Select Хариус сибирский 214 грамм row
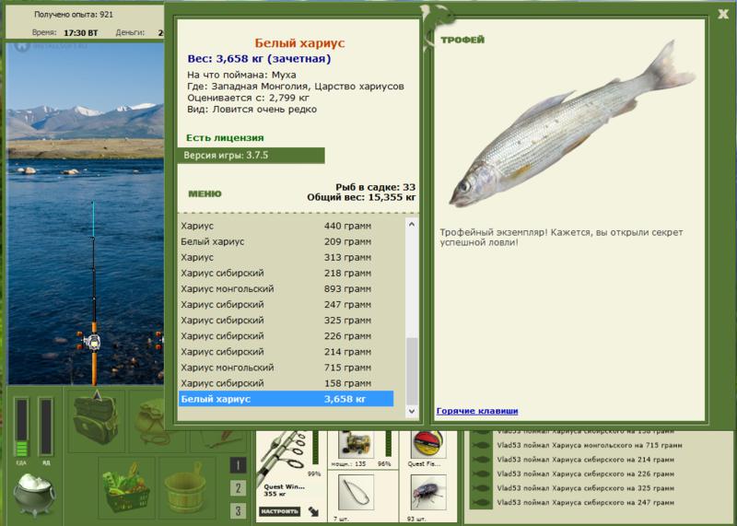Image resolution: width=737 pixels, height=526 pixels. [287, 352]
